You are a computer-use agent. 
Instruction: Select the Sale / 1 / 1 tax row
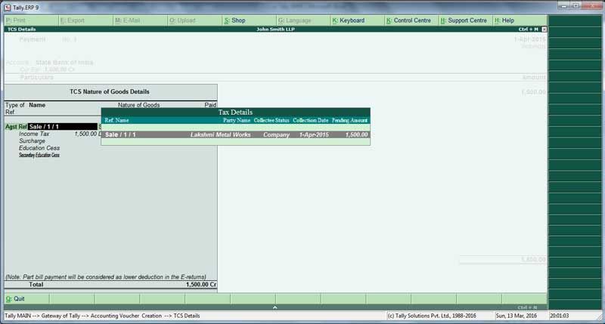pos(235,134)
